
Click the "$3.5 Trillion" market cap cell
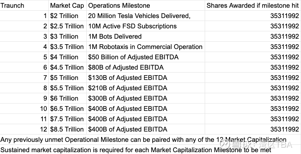point(67,47)
